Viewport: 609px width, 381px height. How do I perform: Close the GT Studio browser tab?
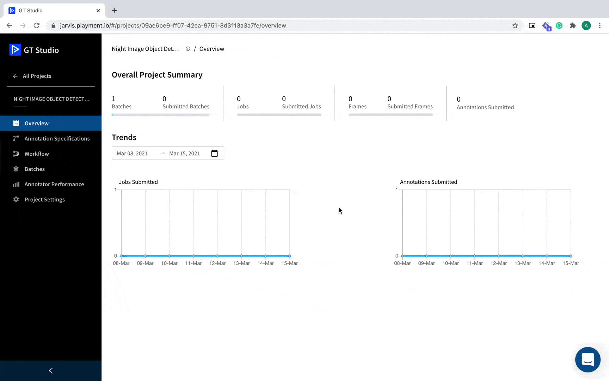point(98,11)
